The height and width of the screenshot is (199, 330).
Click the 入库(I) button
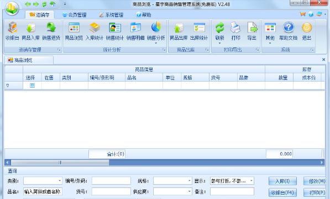click(x=282, y=181)
